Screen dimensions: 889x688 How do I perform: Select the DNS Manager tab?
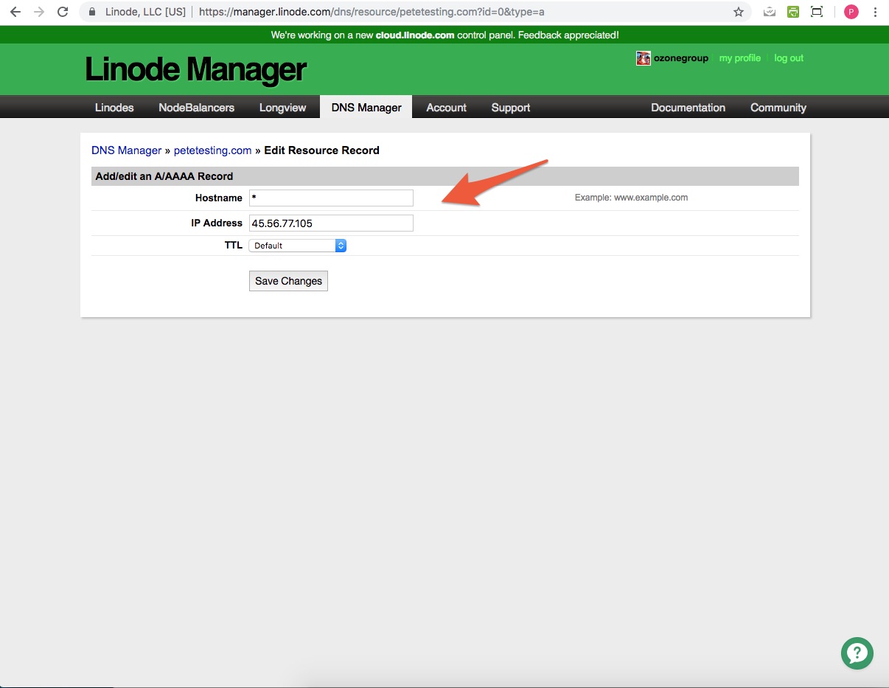click(366, 108)
